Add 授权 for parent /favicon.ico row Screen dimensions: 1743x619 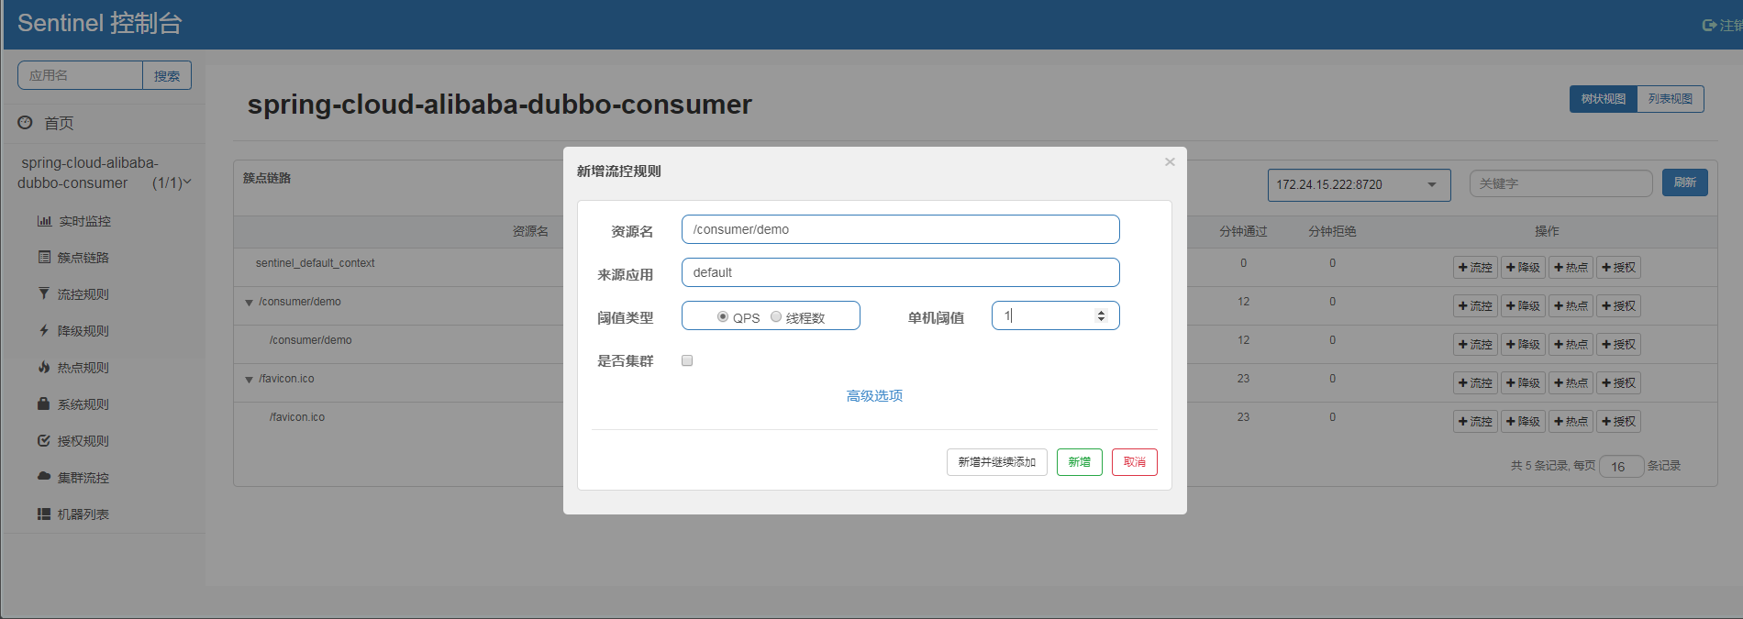(x=1619, y=383)
